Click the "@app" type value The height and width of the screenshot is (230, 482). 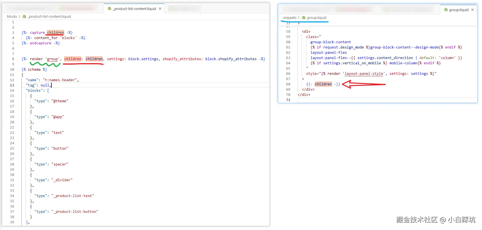tap(58, 117)
